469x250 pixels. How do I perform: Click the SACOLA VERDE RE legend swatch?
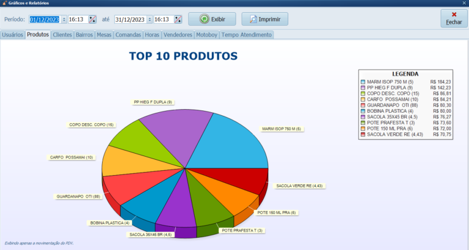363,134
